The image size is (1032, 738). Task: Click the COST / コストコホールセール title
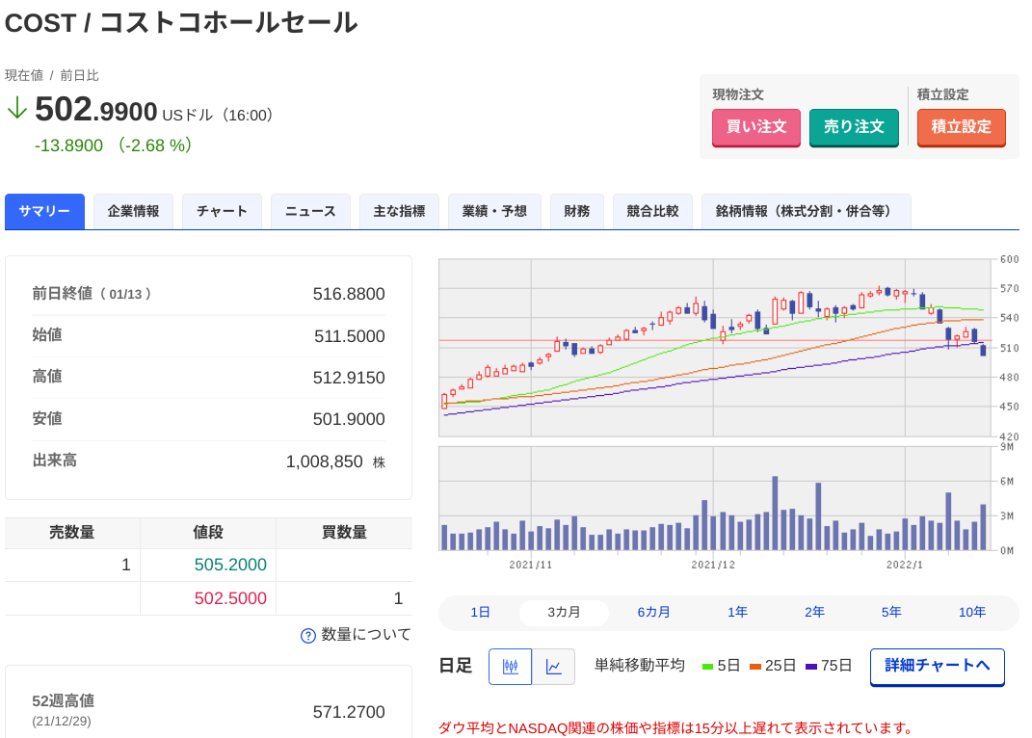pyautogui.click(x=181, y=23)
